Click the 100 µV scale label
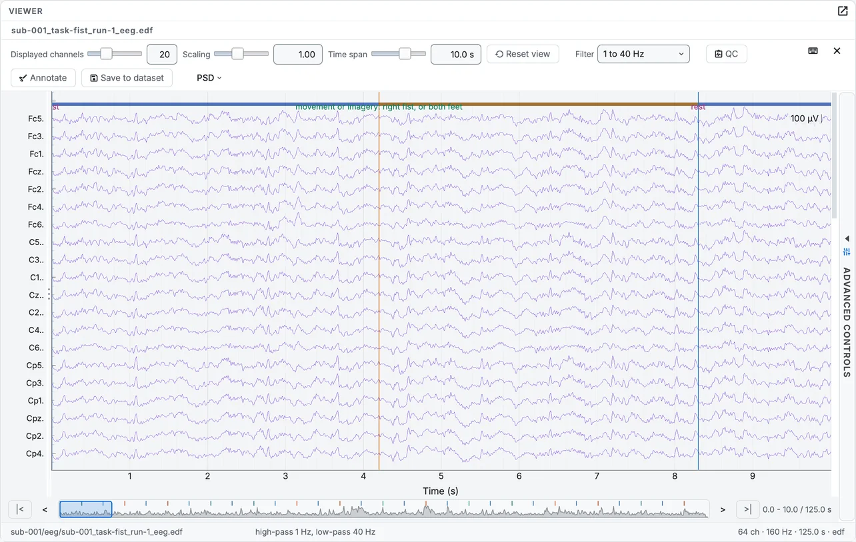 pos(805,119)
